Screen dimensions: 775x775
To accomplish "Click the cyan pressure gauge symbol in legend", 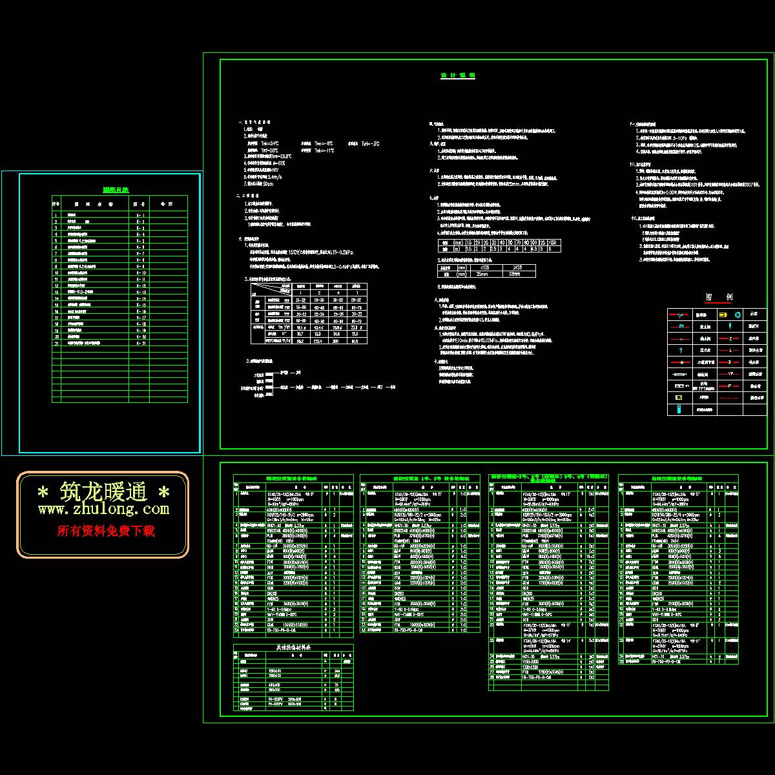I will (681, 350).
